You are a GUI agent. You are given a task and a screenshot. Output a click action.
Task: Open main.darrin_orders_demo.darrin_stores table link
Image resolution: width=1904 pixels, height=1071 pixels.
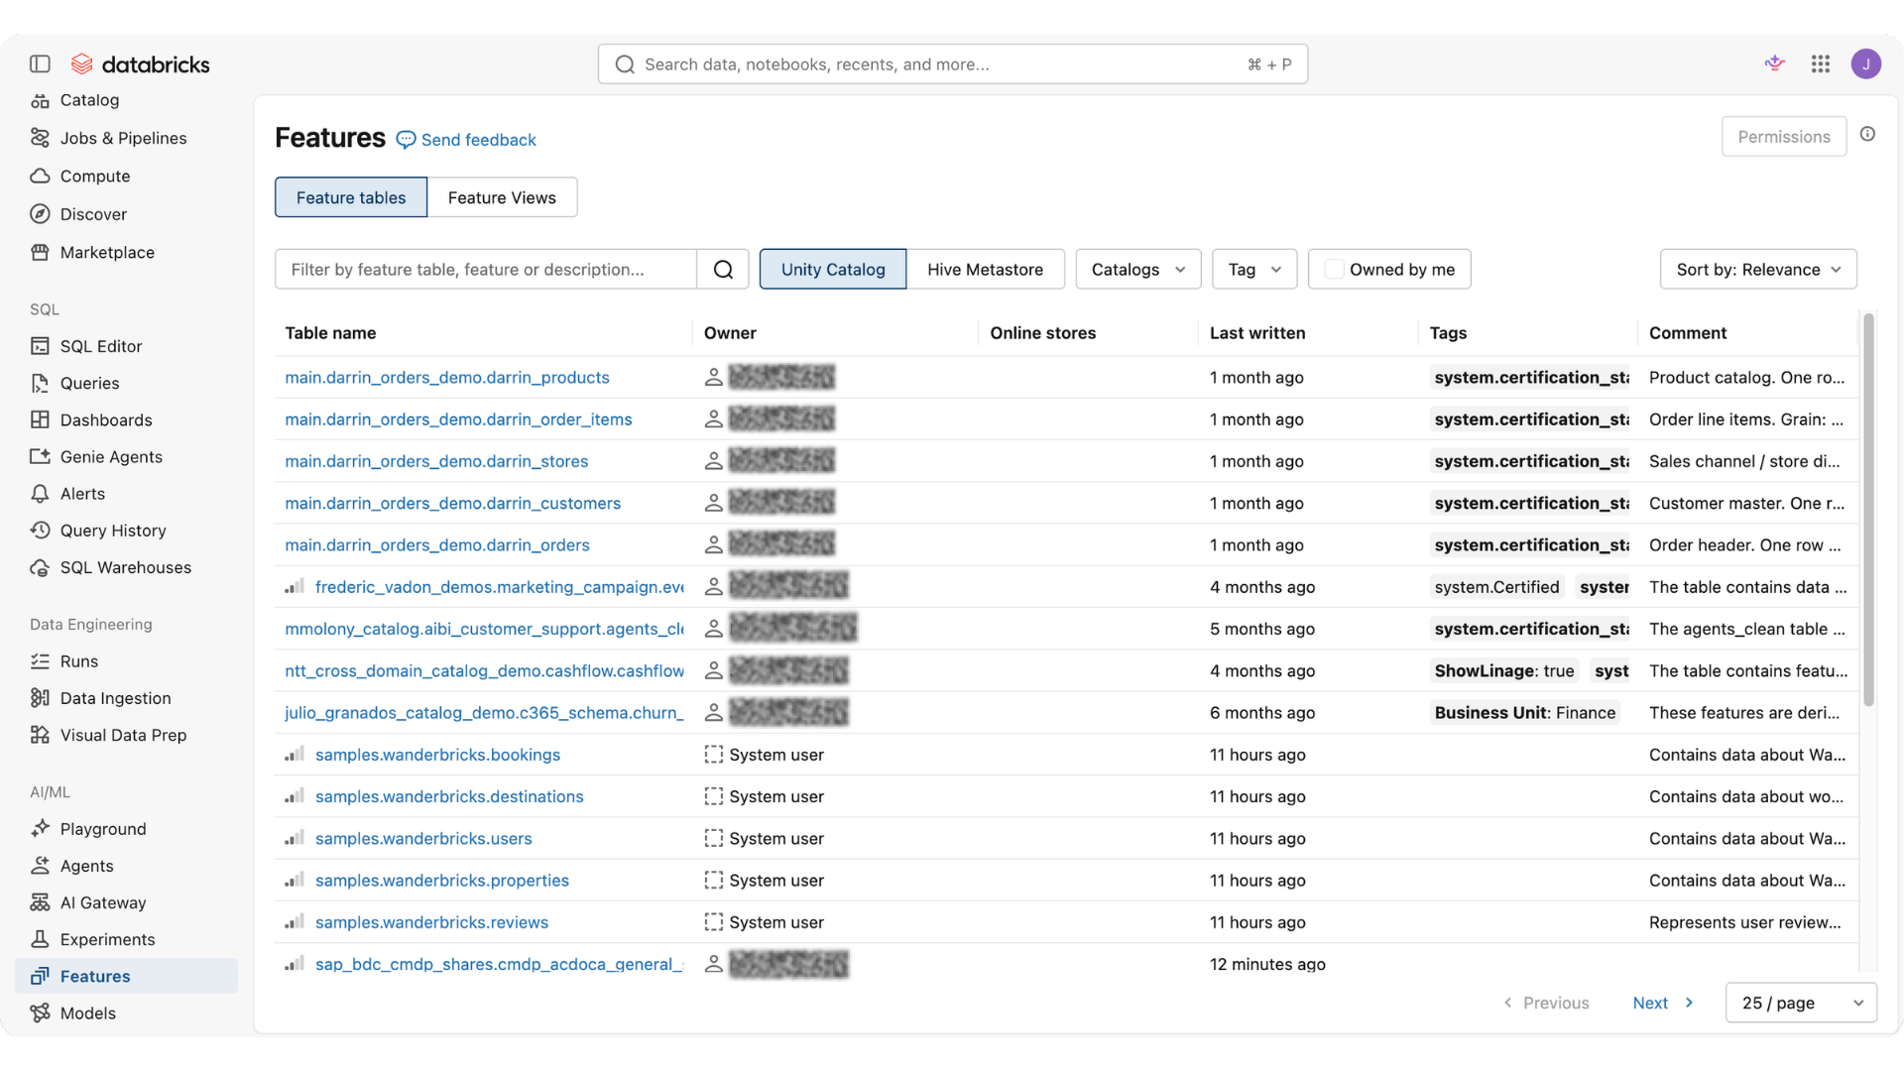tap(436, 461)
